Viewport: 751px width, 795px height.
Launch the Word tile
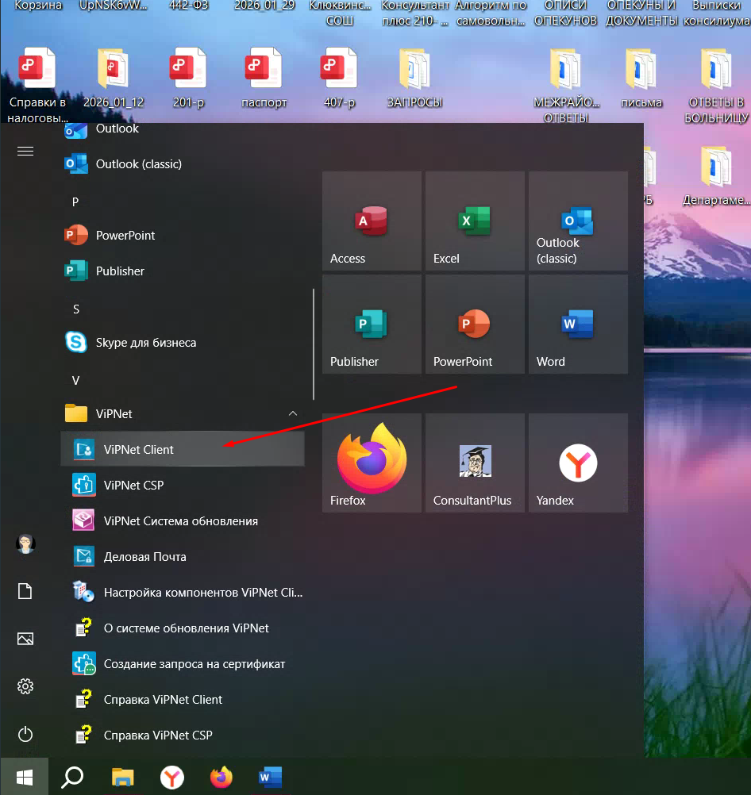tap(578, 325)
